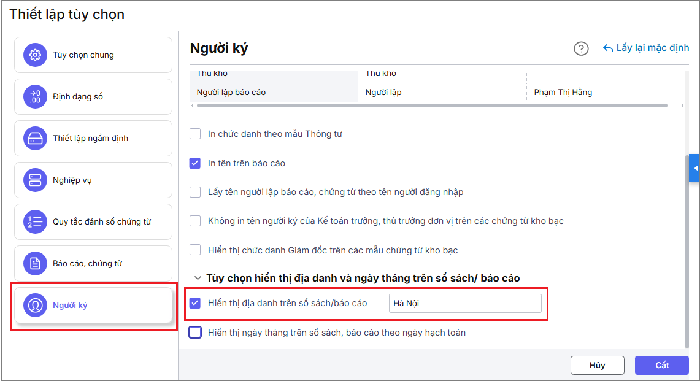Click the blue side panel arrow handle
The width and height of the screenshot is (700, 381).
click(694, 168)
